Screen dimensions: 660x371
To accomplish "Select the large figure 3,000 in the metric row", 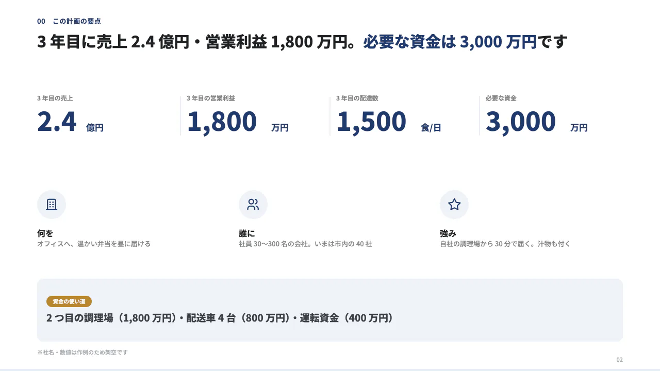I will pyautogui.click(x=521, y=122).
